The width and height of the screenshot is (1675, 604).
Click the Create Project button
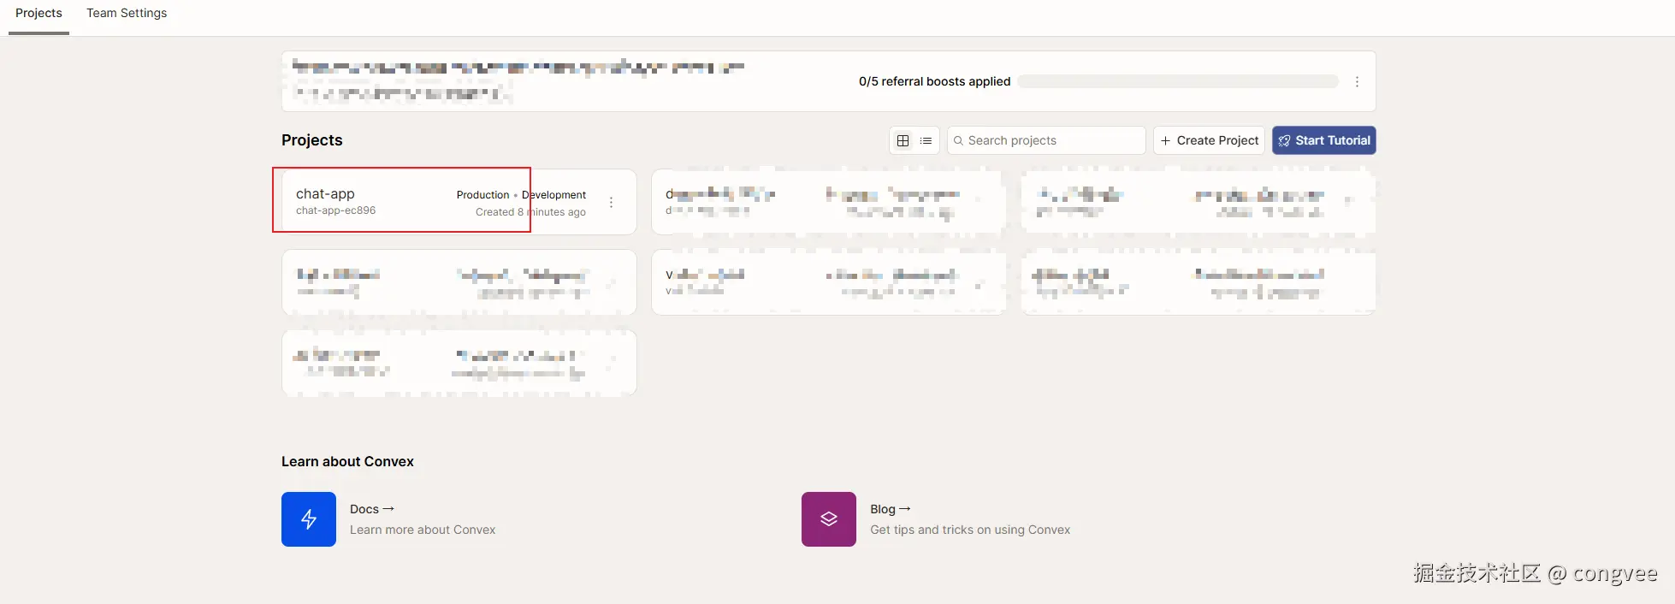1210,140
